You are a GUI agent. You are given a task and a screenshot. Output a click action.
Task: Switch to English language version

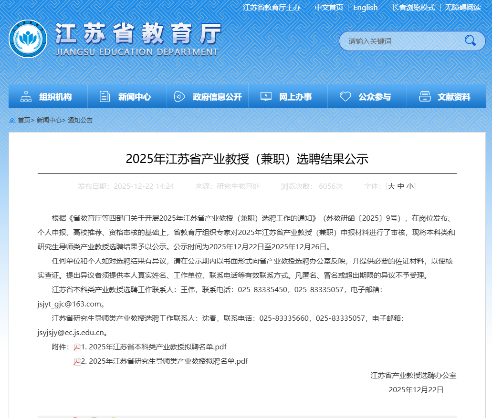tap(365, 8)
